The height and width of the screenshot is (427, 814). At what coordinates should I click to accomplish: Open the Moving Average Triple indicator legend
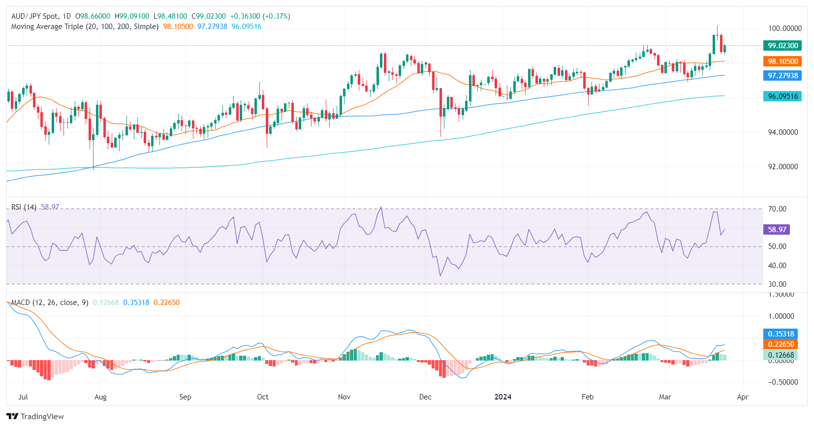[x=85, y=27]
